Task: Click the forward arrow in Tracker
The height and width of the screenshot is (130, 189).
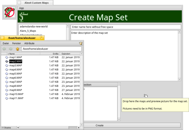Action: click(11, 49)
